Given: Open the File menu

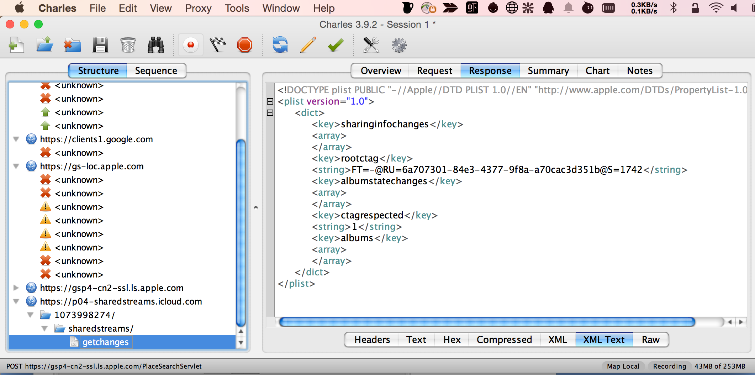Looking at the screenshot, I should (98, 8).
